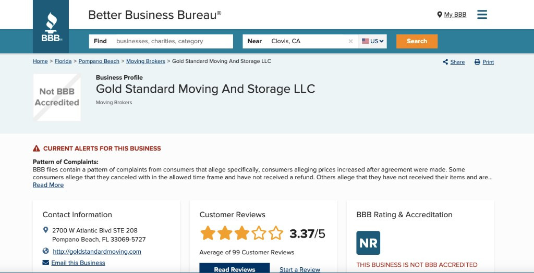Click the NR rating badge
Image resolution: width=534 pixels, height=273 pixels.
[368, 243]
